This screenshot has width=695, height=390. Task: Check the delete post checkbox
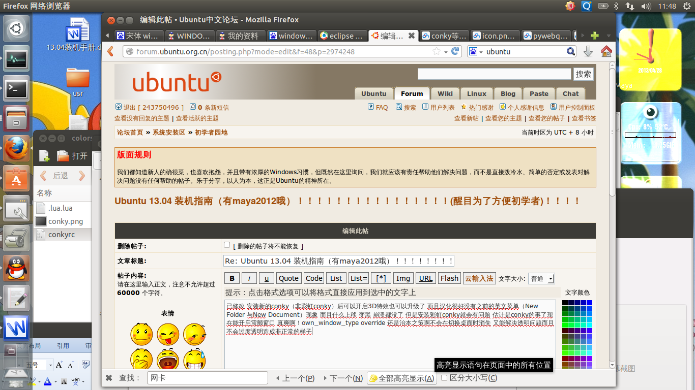(x=227, y=245)
